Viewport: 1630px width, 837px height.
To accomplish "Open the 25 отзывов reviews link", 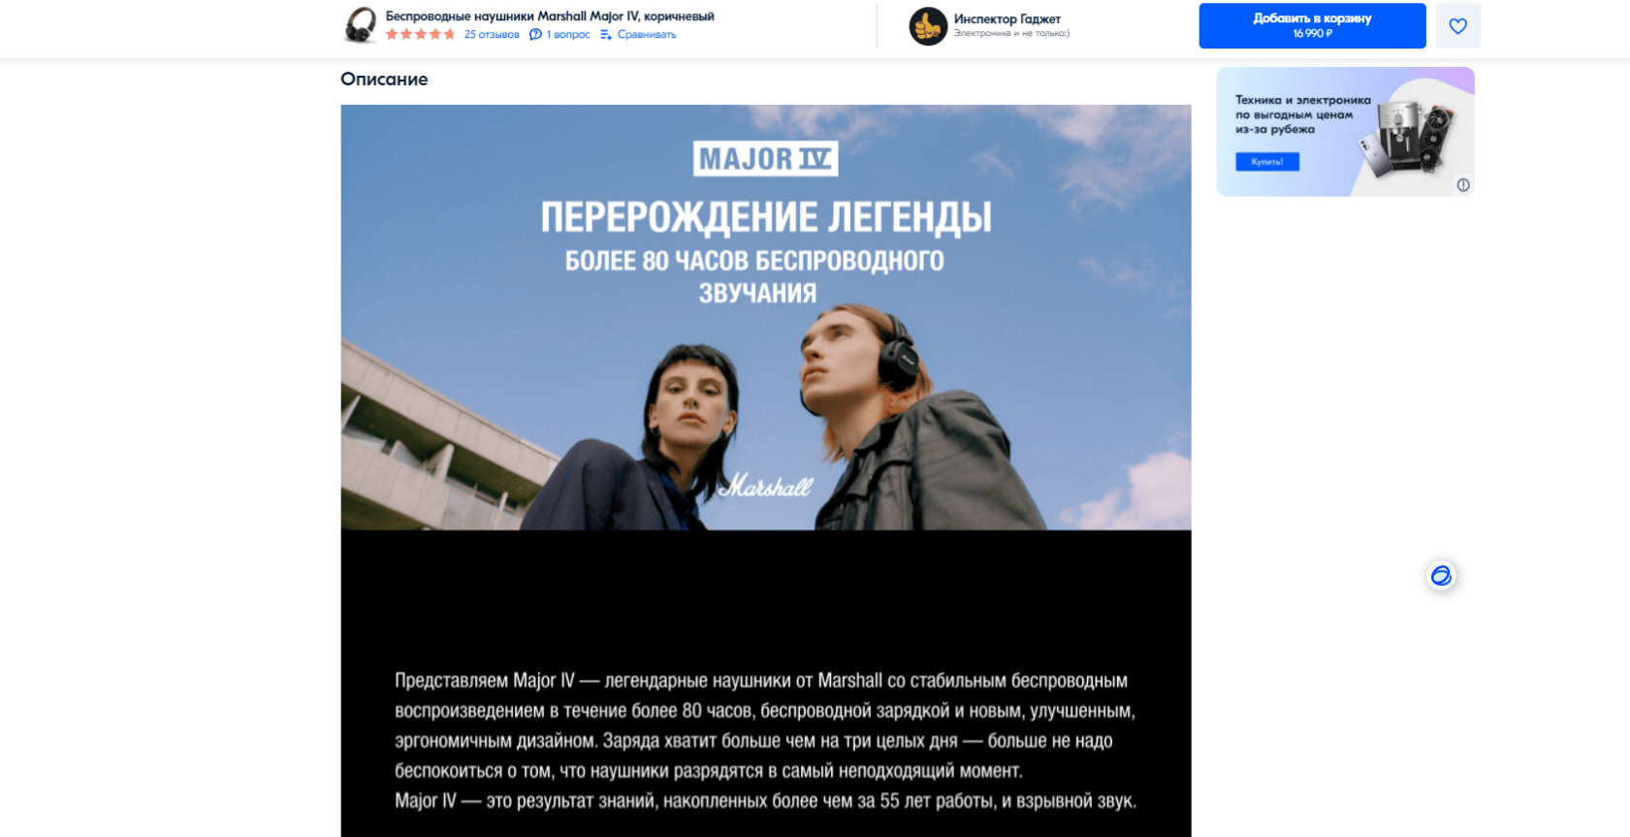I will pyautogui.click(x=492, y=35).
